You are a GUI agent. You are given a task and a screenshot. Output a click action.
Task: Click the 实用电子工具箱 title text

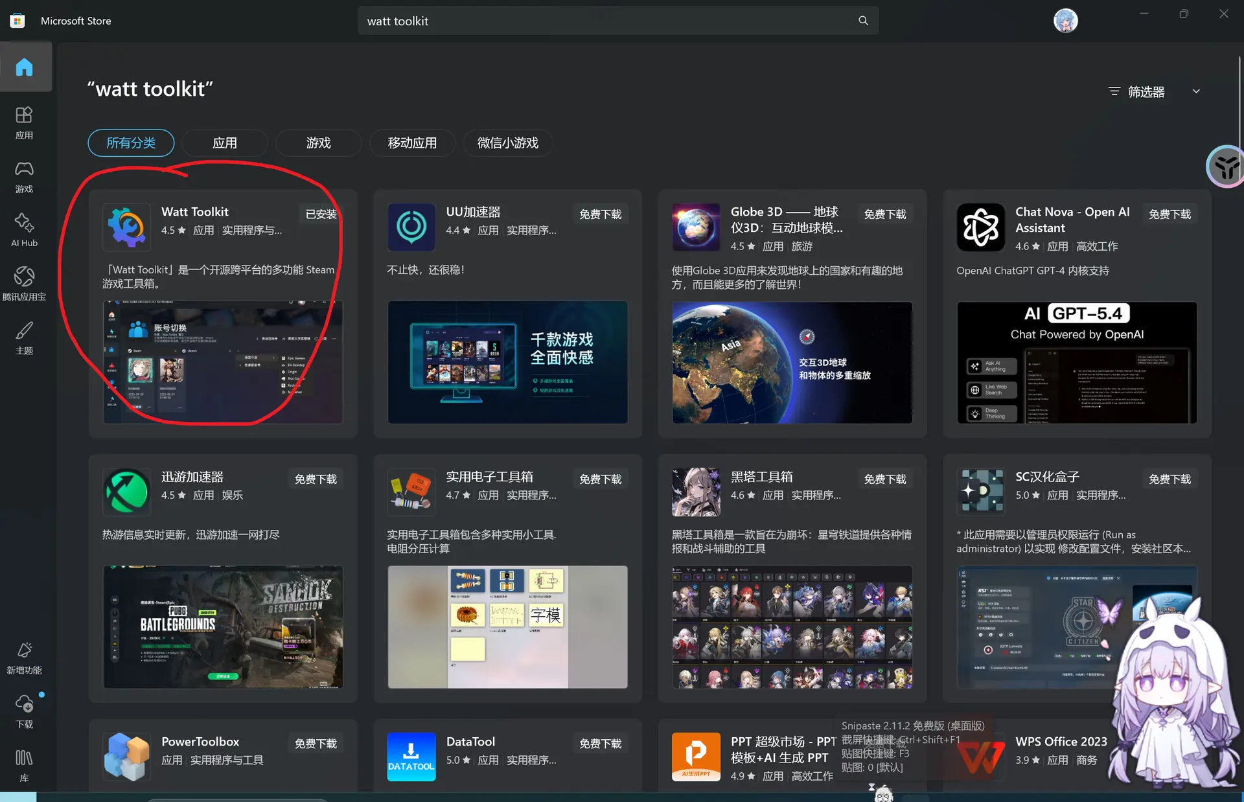(x=490, y=477)
